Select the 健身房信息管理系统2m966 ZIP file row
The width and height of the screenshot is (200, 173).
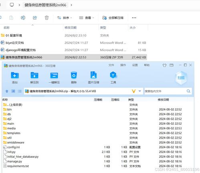click(x=73, y=57)
